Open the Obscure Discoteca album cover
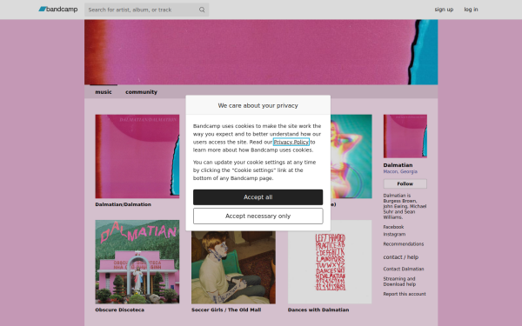Screen dimensions: 522x326 (137, 262)
